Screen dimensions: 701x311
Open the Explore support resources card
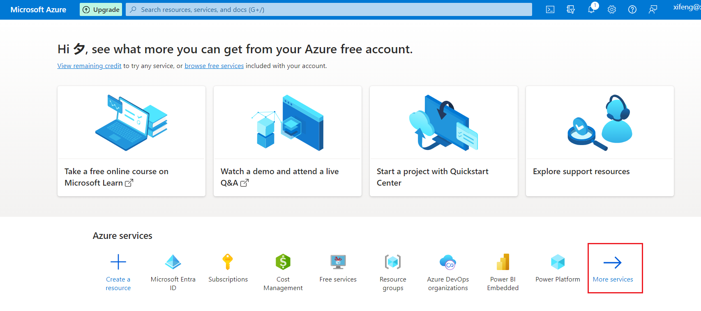click(x=600, y=141)
